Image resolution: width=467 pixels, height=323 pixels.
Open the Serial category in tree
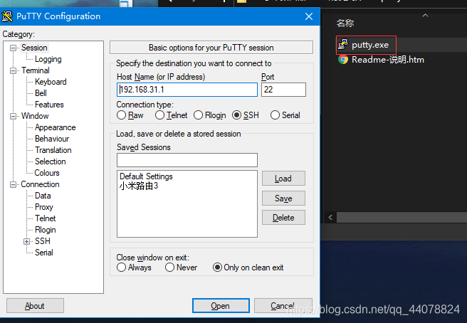(44, 253)
